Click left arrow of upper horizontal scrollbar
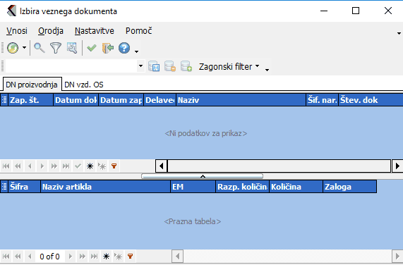This screenshot has height=265, width=403. pos(162,166)
